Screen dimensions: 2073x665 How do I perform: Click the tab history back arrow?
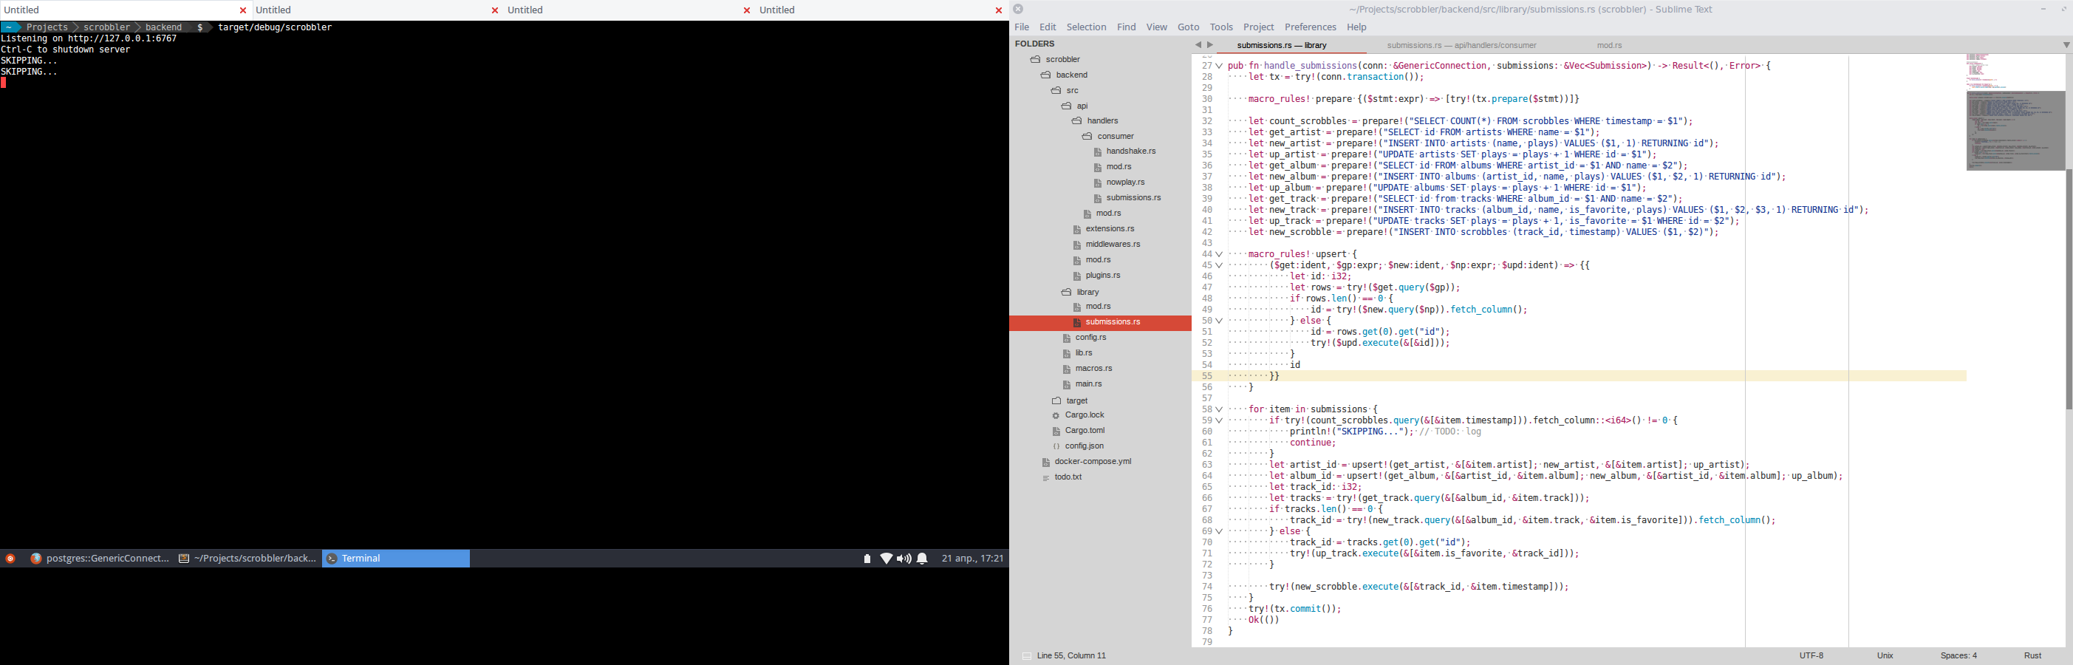tap(1198, 46)
